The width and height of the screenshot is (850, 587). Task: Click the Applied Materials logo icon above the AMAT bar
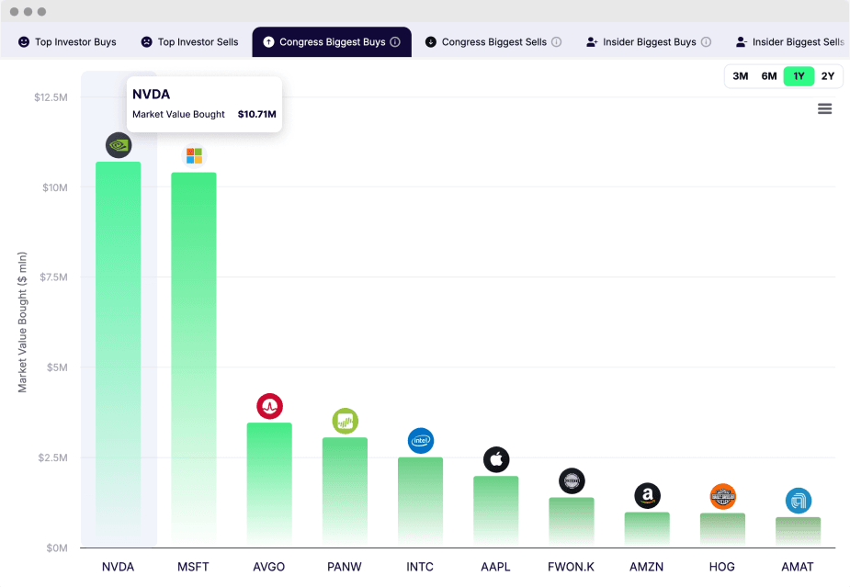pos(799,501)
